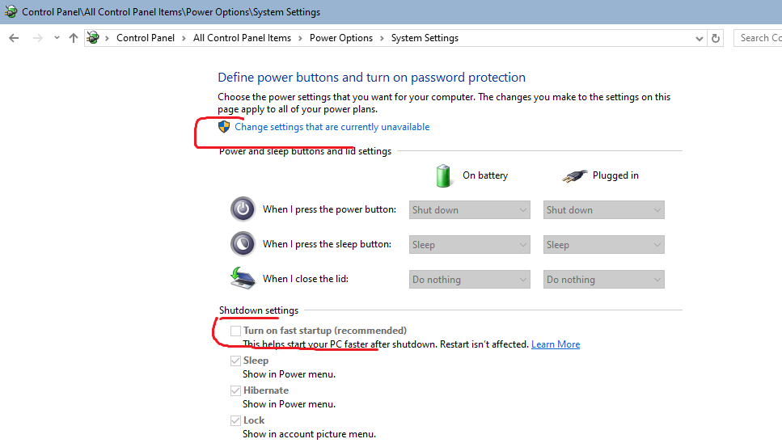The height and width of the screenshot is (443, 782).
Task: Click the Refresh button in address bar
Action: (716, 38)
